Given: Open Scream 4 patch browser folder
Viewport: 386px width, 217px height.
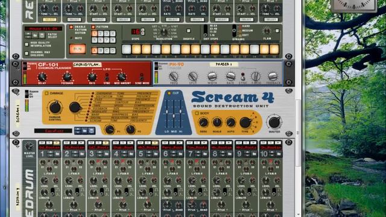Looking at the screenshot, I should (x=84, y=131).
